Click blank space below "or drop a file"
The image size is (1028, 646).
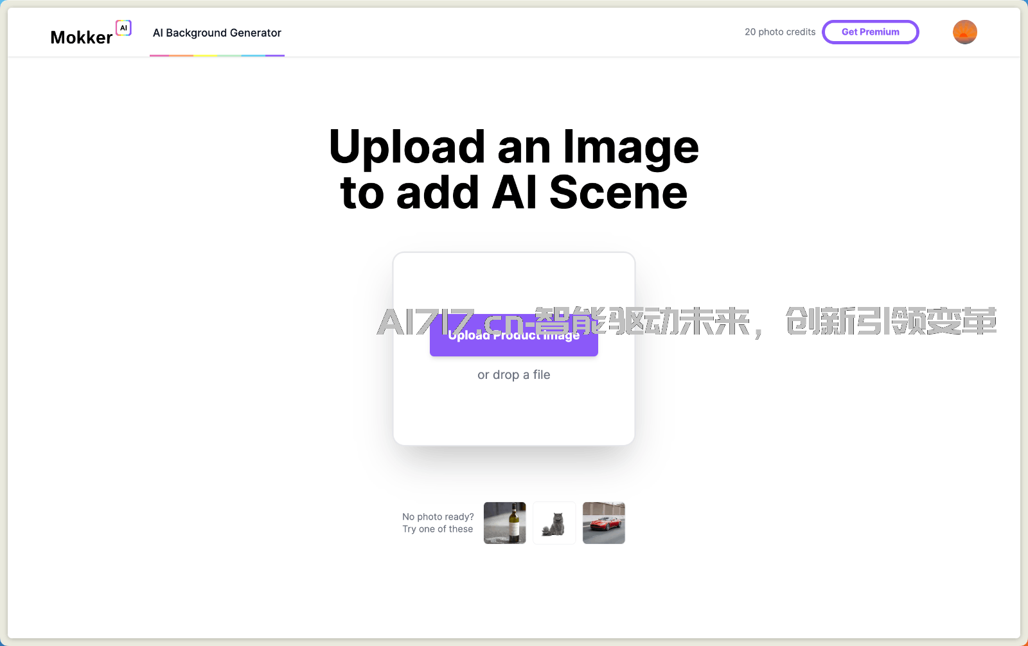point(513,414)
